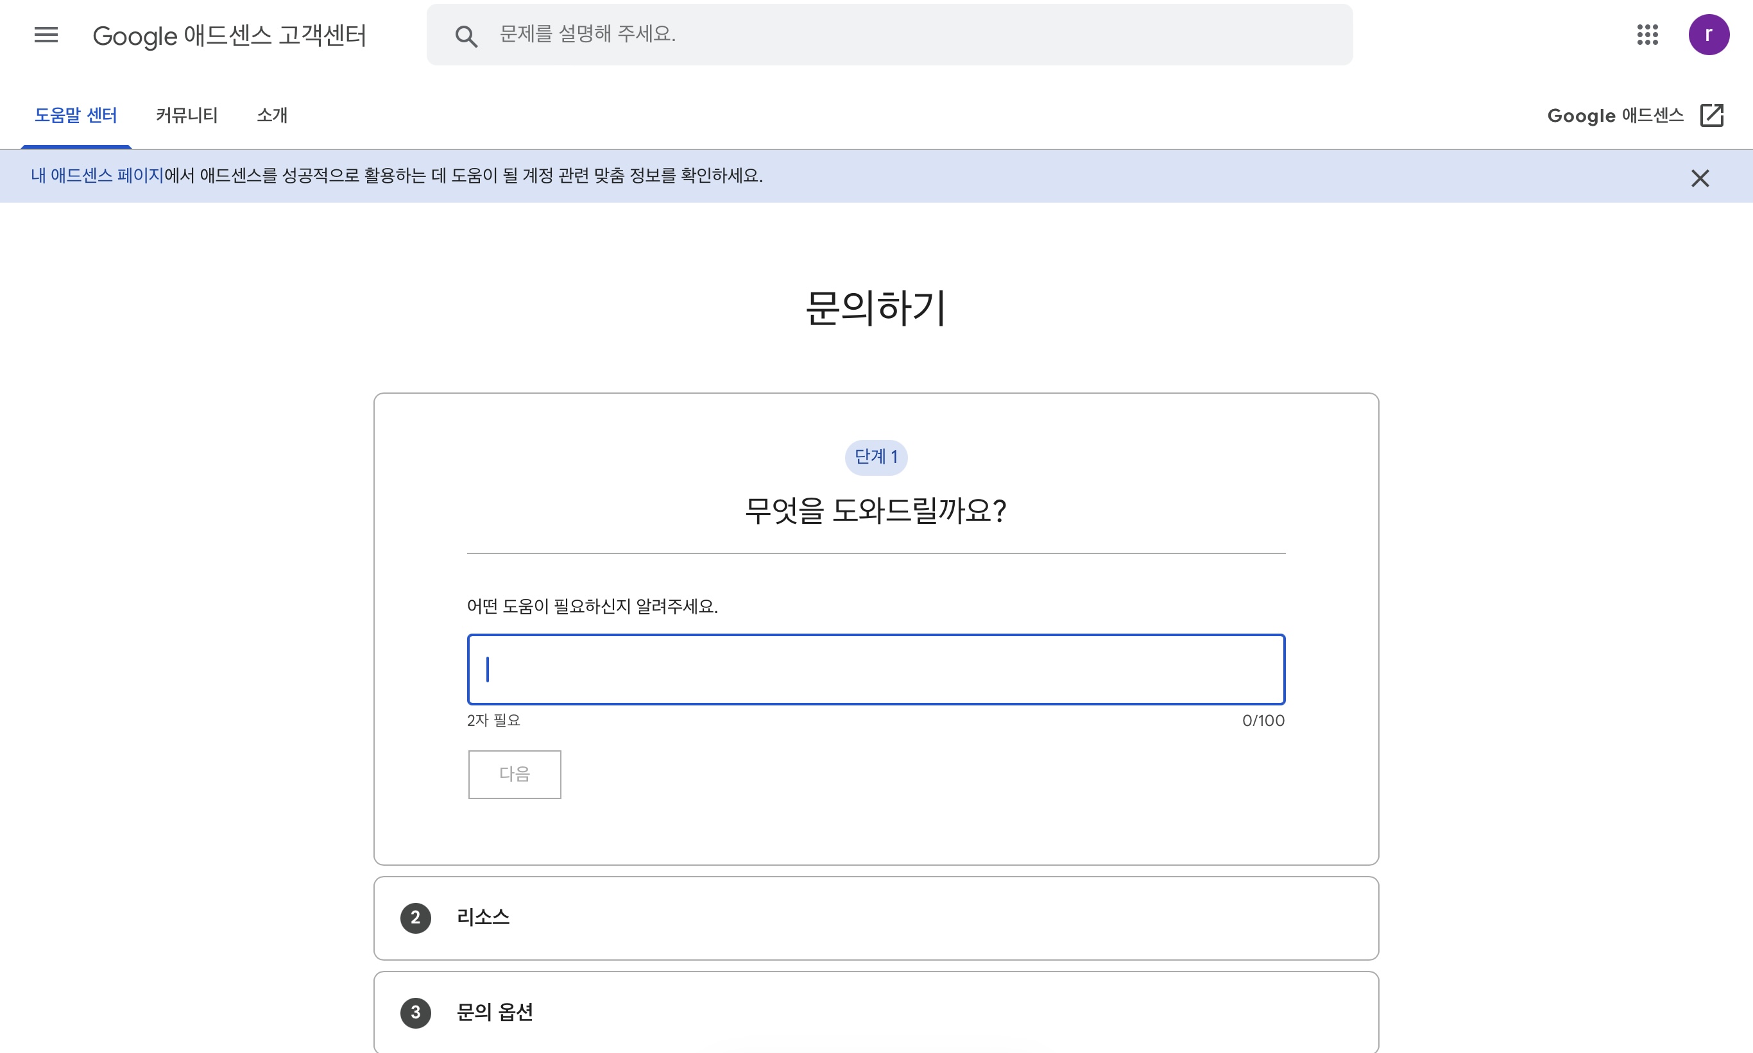1753x1053 pixels.
Task: Click the 어떤 도움이 필요하신지 알려주세요 label
Action: (592, 606)
